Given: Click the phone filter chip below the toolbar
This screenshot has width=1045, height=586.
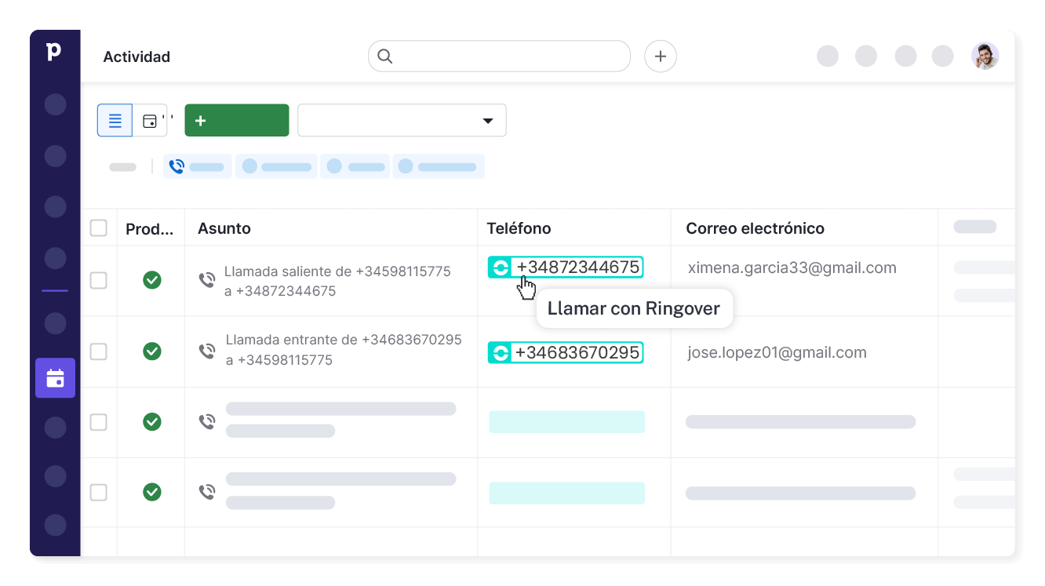Looking at the screenshot, I should tap(197, 166).
